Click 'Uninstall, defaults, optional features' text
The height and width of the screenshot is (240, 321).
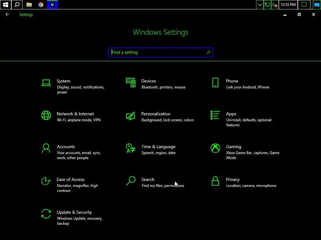[x=249, y=122]
